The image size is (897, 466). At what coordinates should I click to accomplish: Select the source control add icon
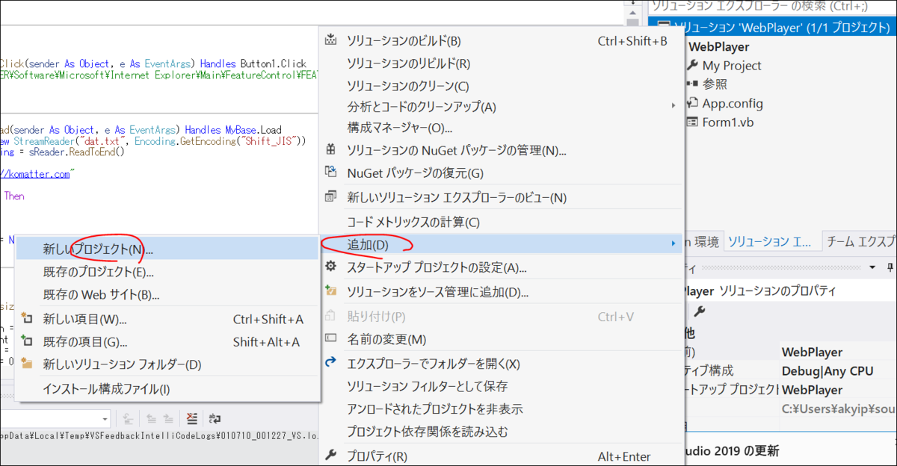coord(329,289)
